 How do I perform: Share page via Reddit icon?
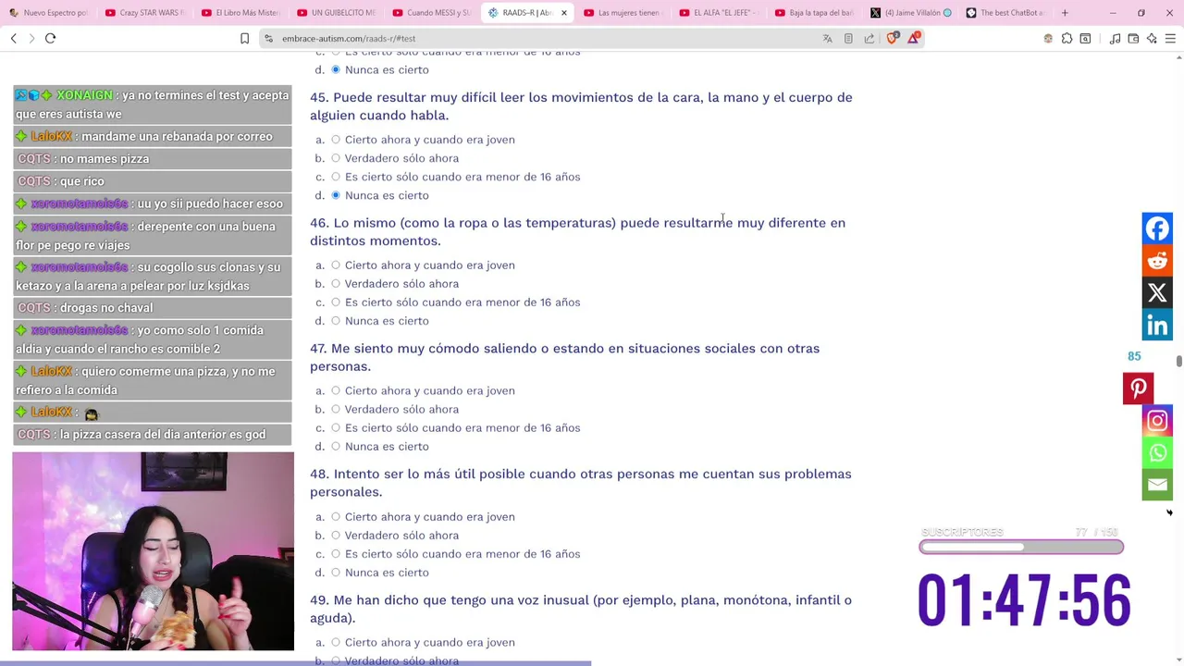click(x=1157, y=261)
